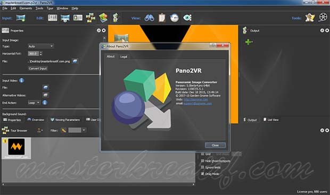Undock the Output panel float icon
Viewport: 330px width, 195px height.
(322, 30)
